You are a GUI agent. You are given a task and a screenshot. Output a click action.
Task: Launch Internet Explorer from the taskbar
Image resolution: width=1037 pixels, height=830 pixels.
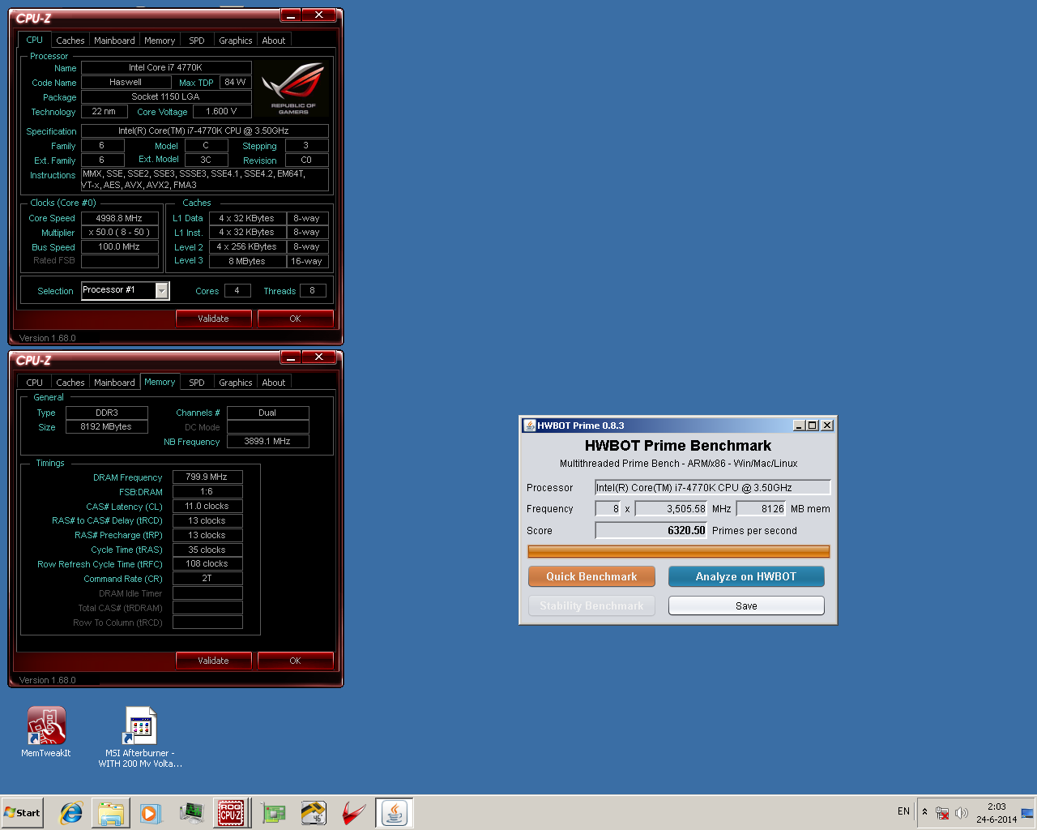71,813
